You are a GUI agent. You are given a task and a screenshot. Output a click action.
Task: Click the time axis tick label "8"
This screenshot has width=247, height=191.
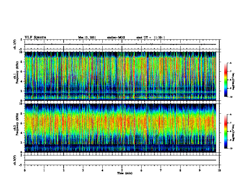pos(180,170)
